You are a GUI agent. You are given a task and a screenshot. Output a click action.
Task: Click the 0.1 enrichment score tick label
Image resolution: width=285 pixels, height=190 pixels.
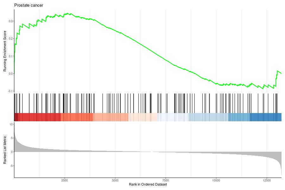click(x=11, y=56)
